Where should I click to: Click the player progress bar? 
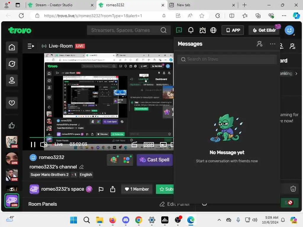pos(101,137)
